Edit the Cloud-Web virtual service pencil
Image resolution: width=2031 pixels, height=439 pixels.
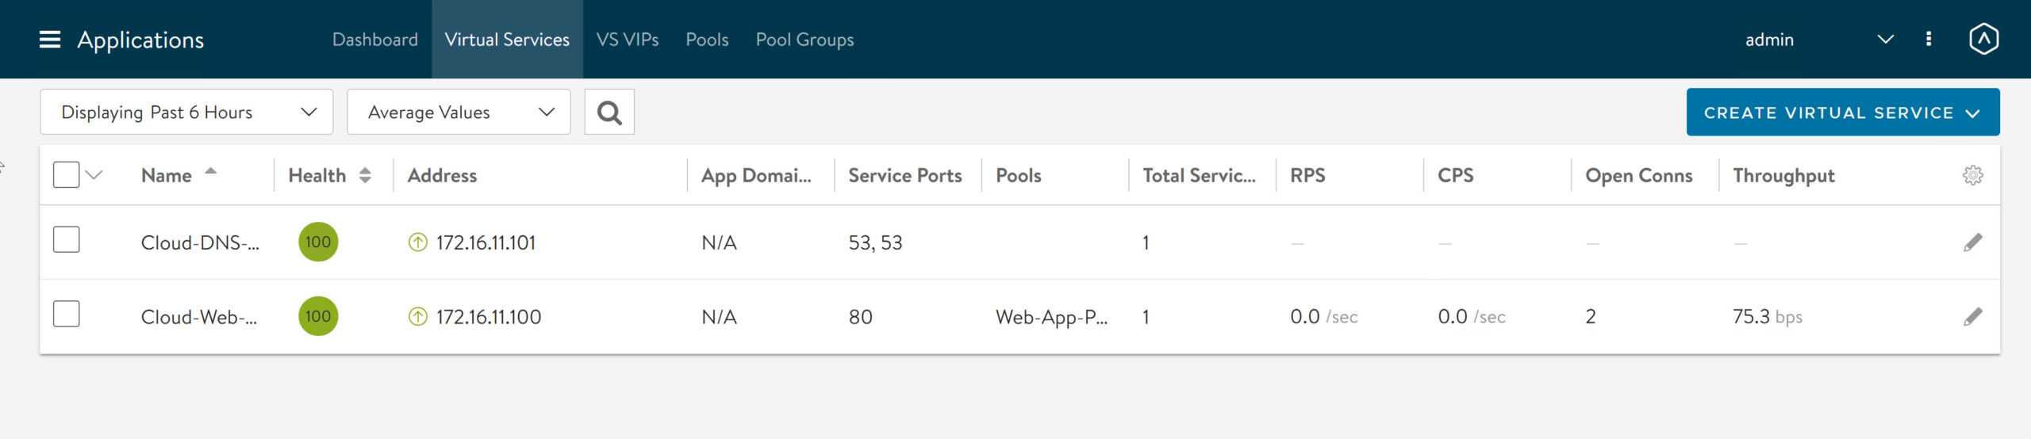[1972, 317]
